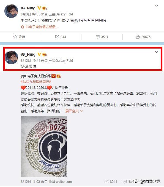Open the @iG电子竞技俱乐部 profile link
Image resolution: width=164 pixels, height=187 pixels.
36,76
